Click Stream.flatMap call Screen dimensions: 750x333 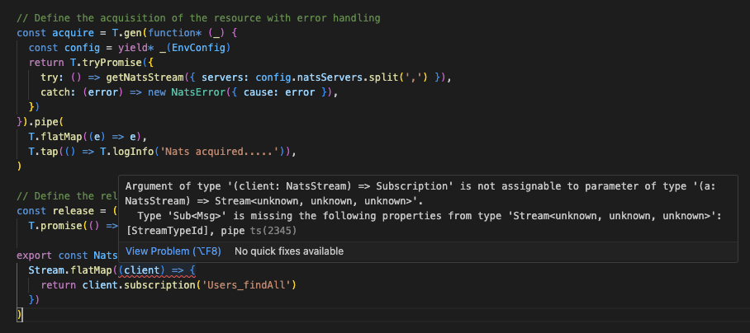(70, 270)
